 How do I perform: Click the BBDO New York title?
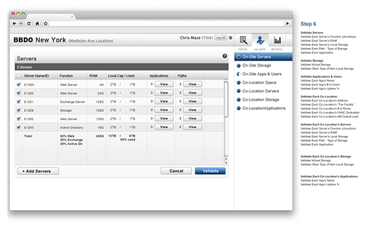pos(40,40)
